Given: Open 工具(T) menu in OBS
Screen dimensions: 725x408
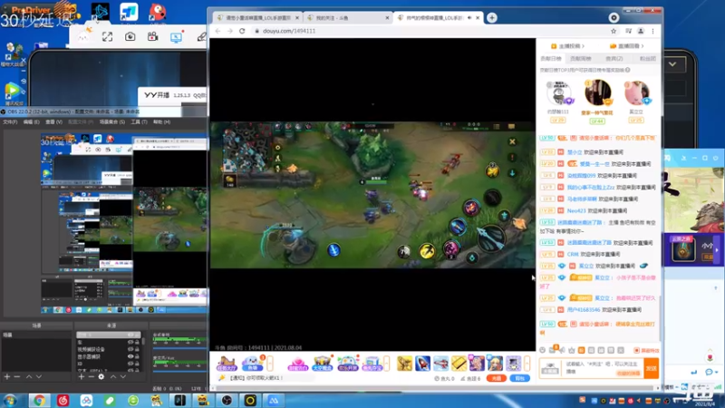Looking at the screenshot, I should 139,122.
